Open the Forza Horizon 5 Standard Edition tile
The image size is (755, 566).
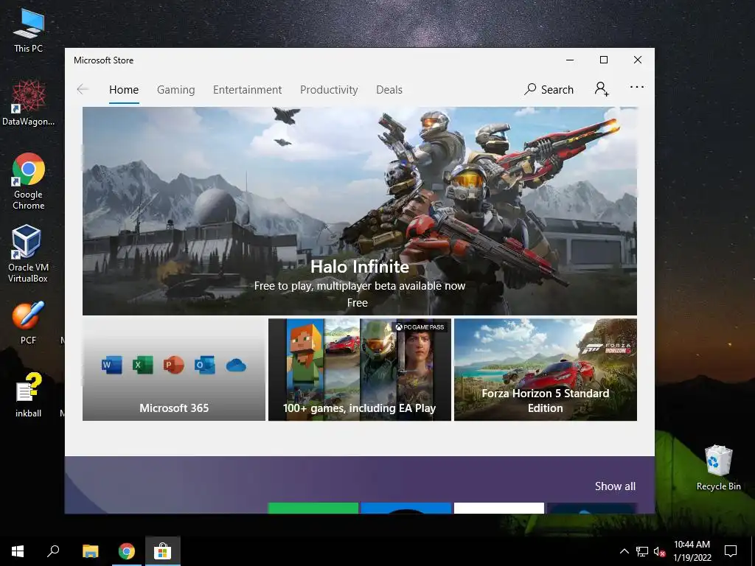[546, 370]
